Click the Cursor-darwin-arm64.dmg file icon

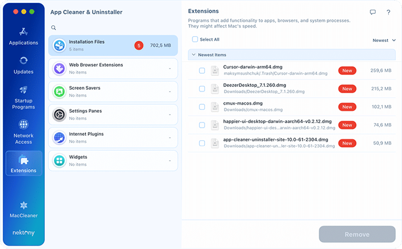tap(215, 71)
